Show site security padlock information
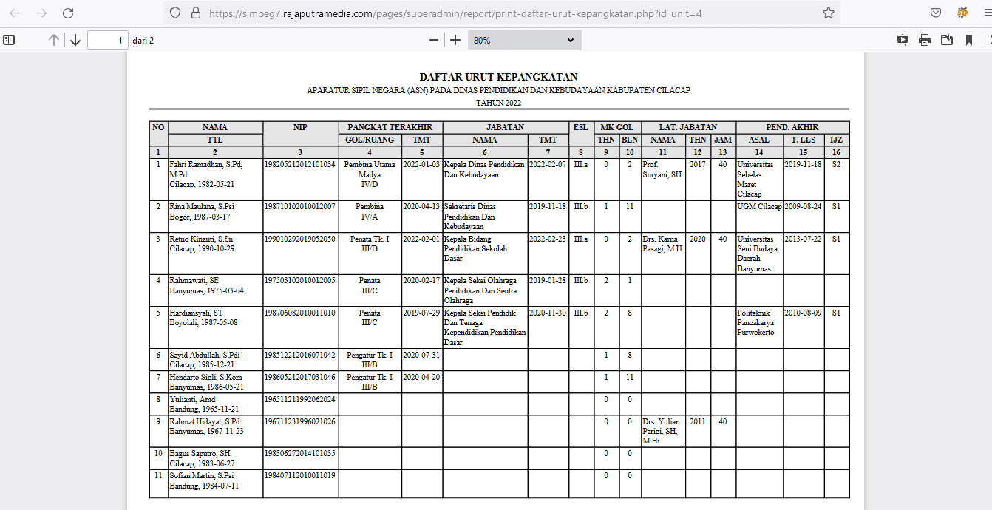 (x=195, y=13)
